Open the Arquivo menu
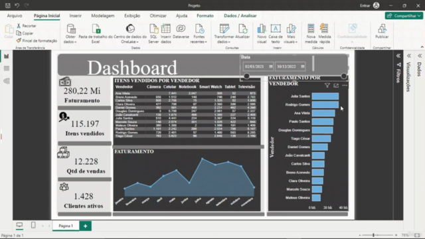 15,16
